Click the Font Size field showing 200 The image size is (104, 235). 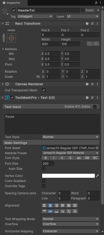click(48, 163)
